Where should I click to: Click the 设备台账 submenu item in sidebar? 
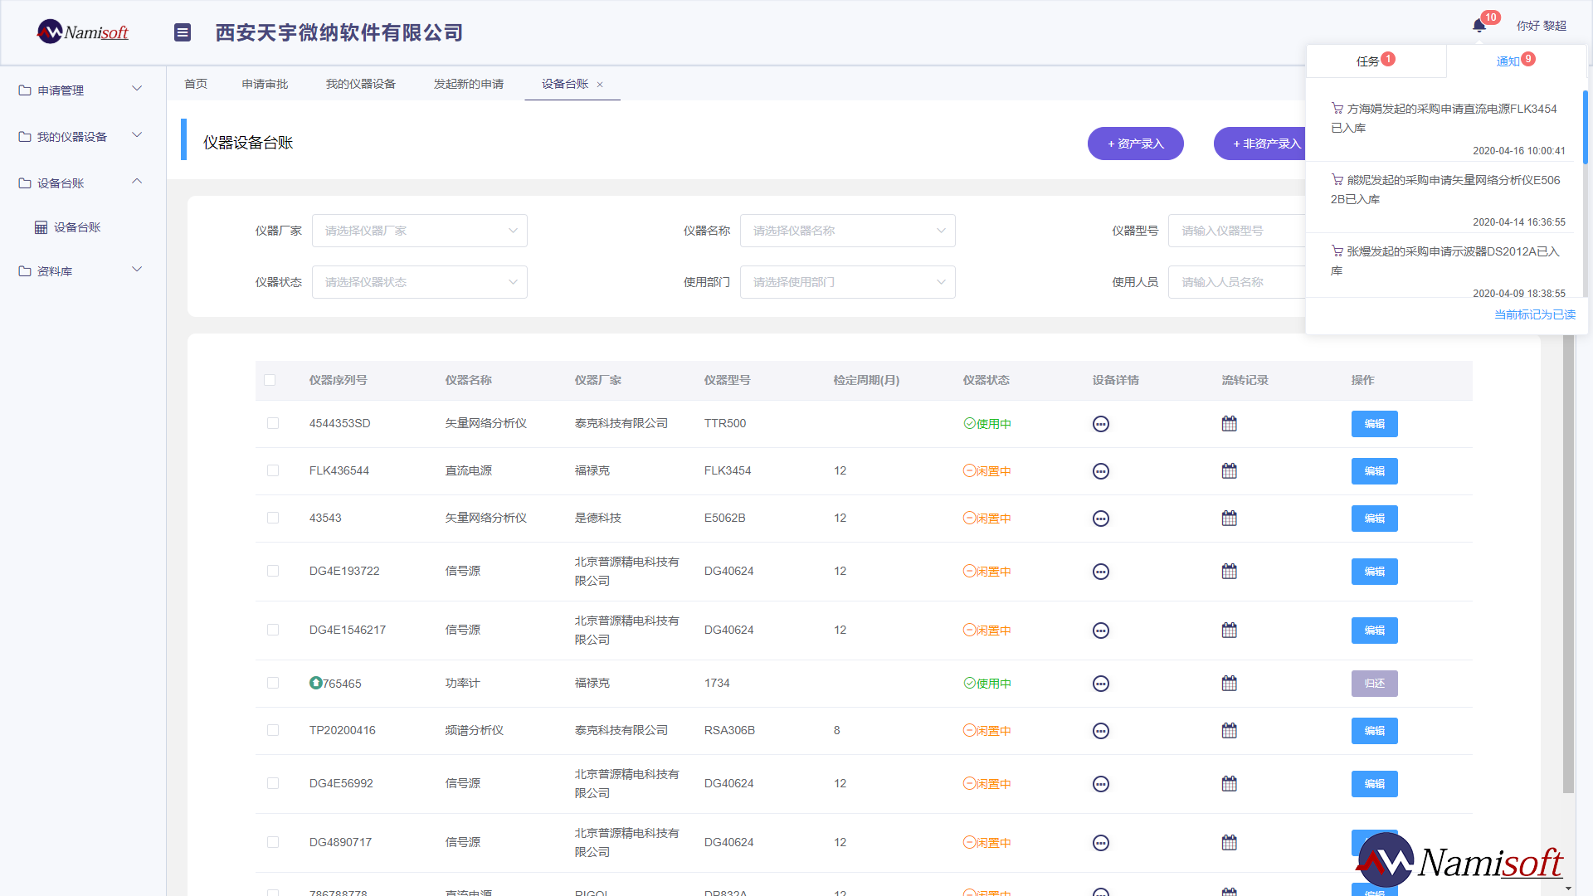[x=83, y=227]
